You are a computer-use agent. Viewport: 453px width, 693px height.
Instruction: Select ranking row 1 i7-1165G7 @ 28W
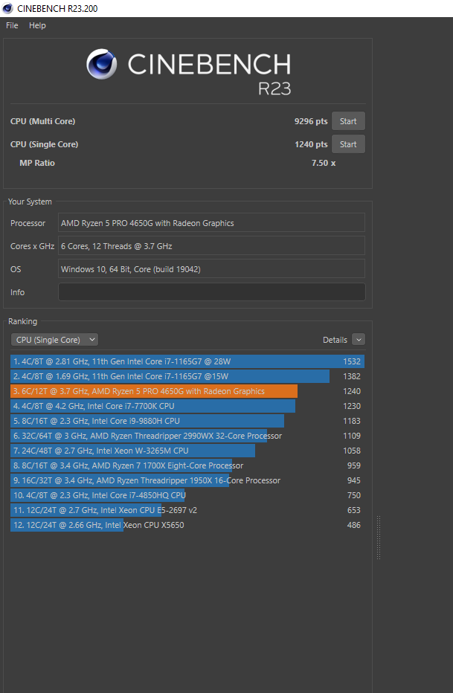coord(187,361)
